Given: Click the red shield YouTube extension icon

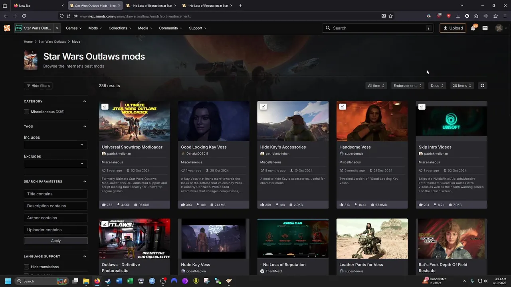Looking at the screenshot, I should pos(448,16).
